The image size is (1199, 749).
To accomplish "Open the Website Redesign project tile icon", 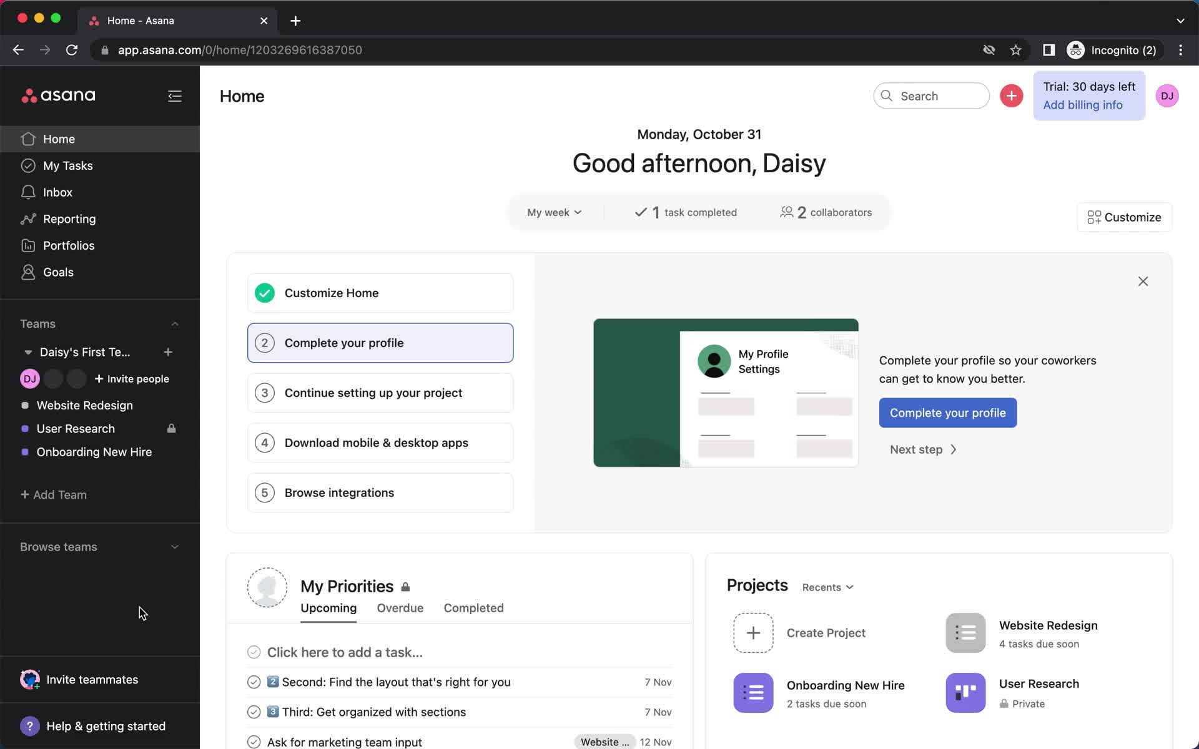I will (965, 633).
